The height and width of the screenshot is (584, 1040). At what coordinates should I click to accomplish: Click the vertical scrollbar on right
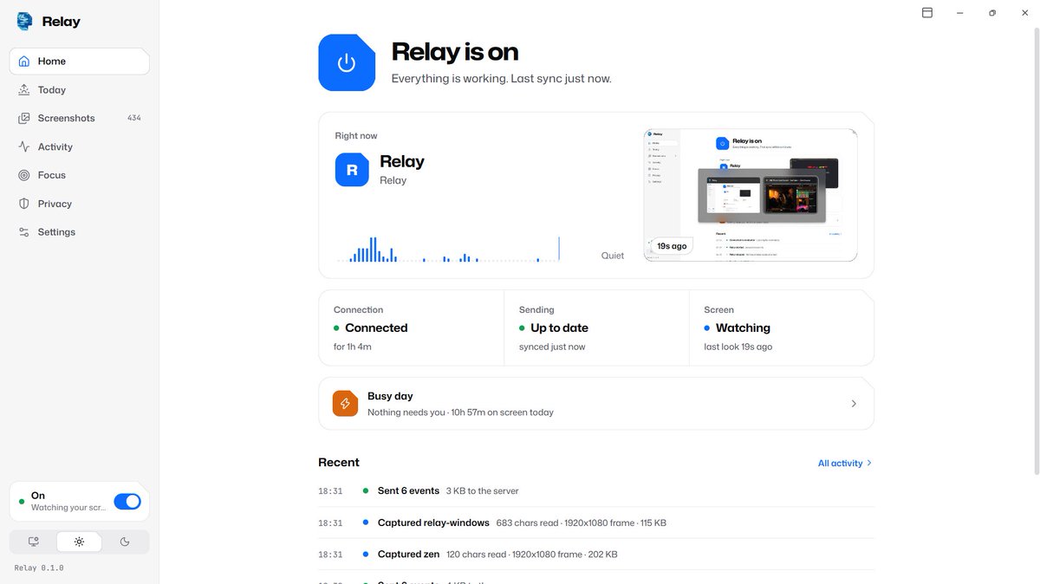point(1036,251)
